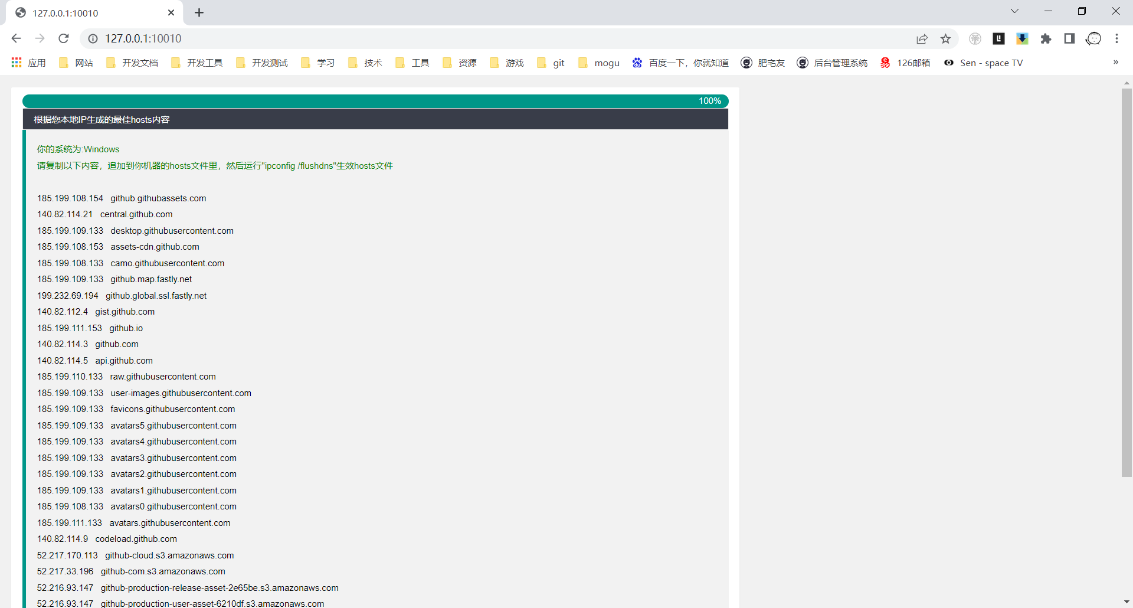
Task: Click the 100% green progress bar
Action: coord(375,101)
